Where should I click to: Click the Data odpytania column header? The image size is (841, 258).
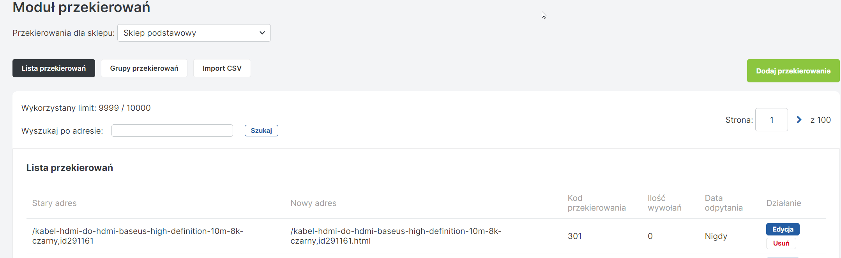point(724,203)
